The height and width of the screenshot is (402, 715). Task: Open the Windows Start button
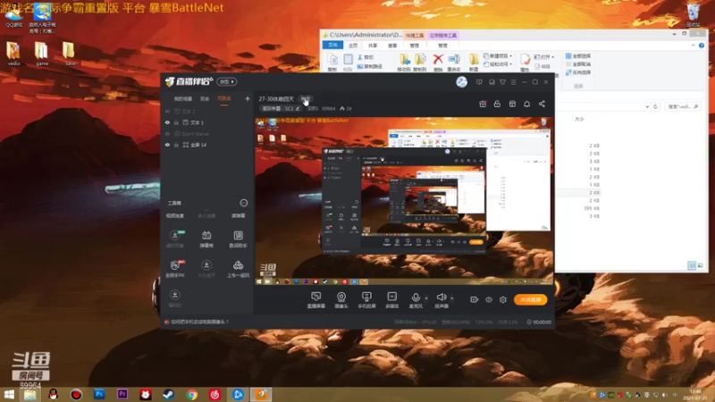(9, 394)
